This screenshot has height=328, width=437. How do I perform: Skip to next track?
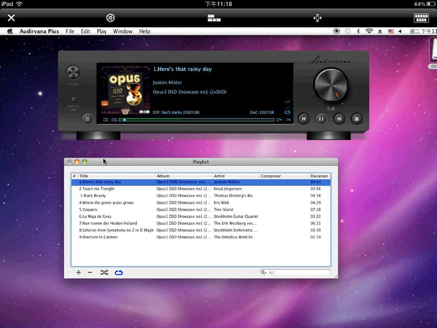click(x=339, y=119)
